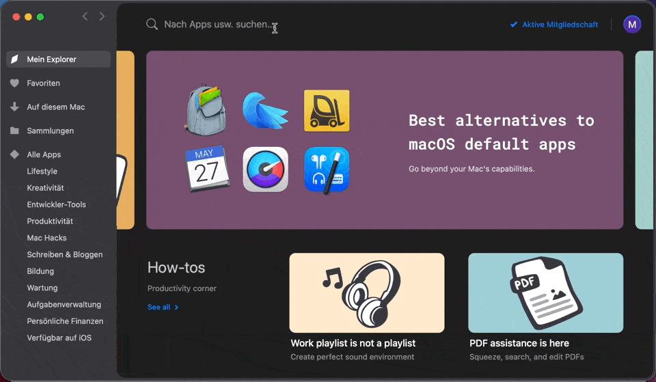Click 'Go beyond your Mac's capabilities.' text
This screenshot has width=656, height=382.
click(471, 169)
